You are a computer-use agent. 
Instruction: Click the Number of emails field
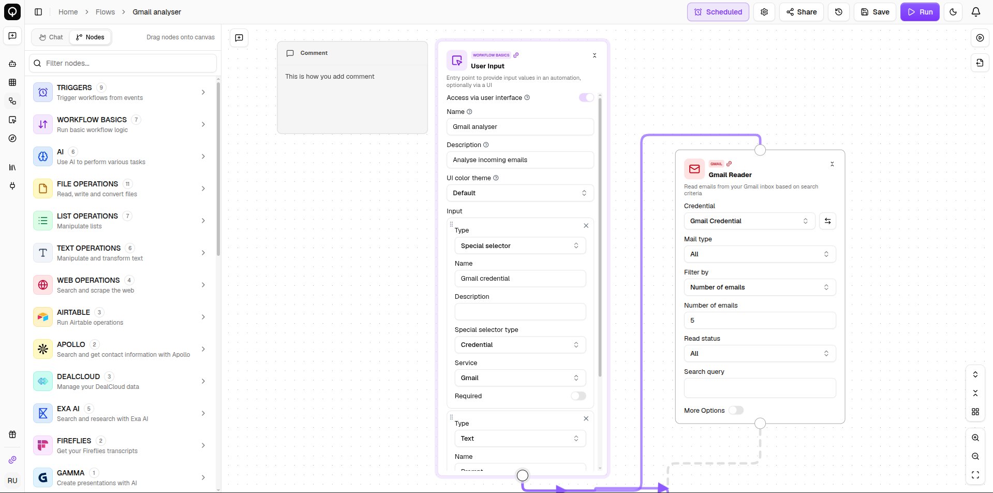click(x=760, y=320)
